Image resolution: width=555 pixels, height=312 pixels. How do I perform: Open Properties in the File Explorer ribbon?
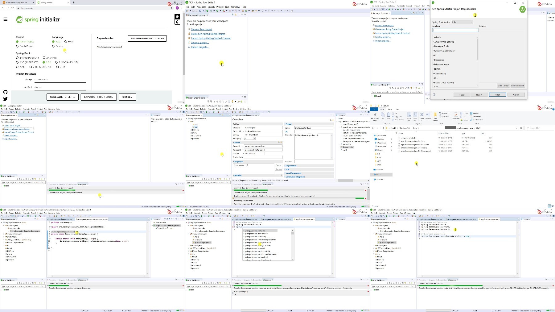click(x=456, y=116)
